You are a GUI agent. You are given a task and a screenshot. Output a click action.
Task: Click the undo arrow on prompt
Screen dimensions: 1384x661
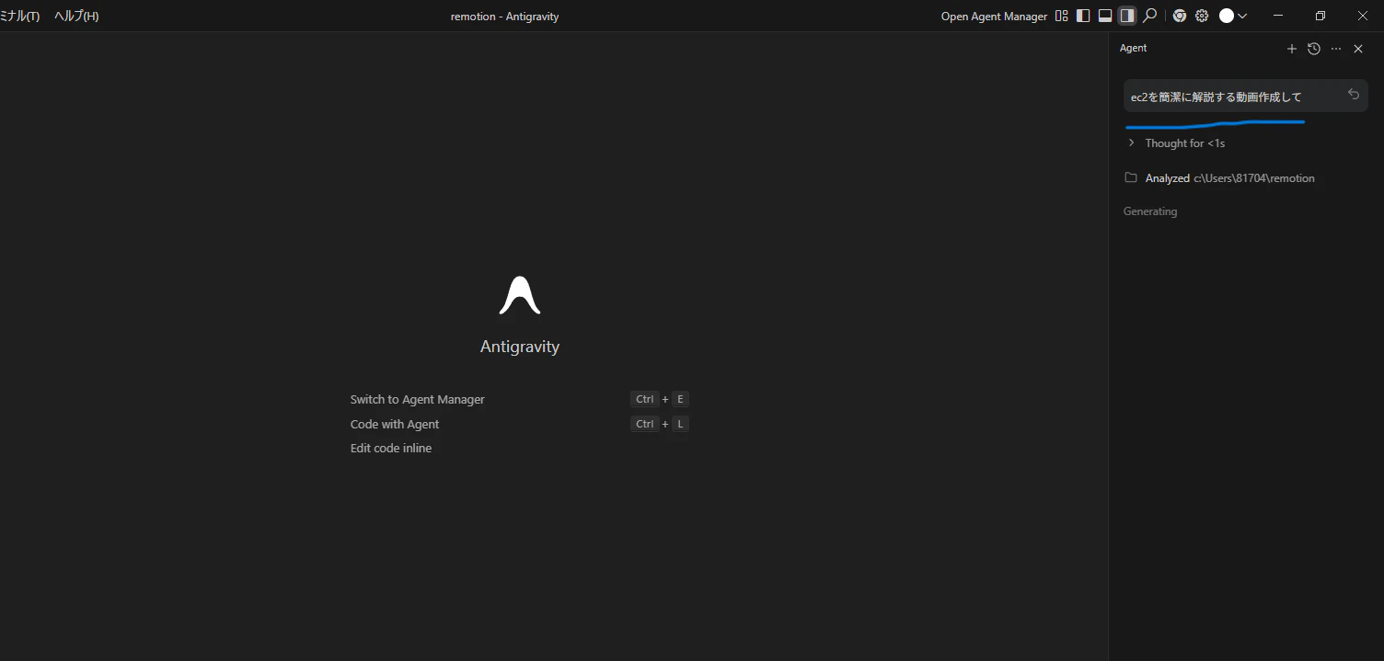(1353, 94)
